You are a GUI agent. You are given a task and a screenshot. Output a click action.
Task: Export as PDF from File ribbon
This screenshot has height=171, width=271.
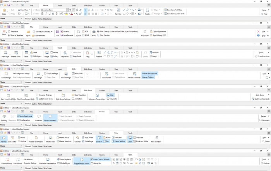(85, 32)
